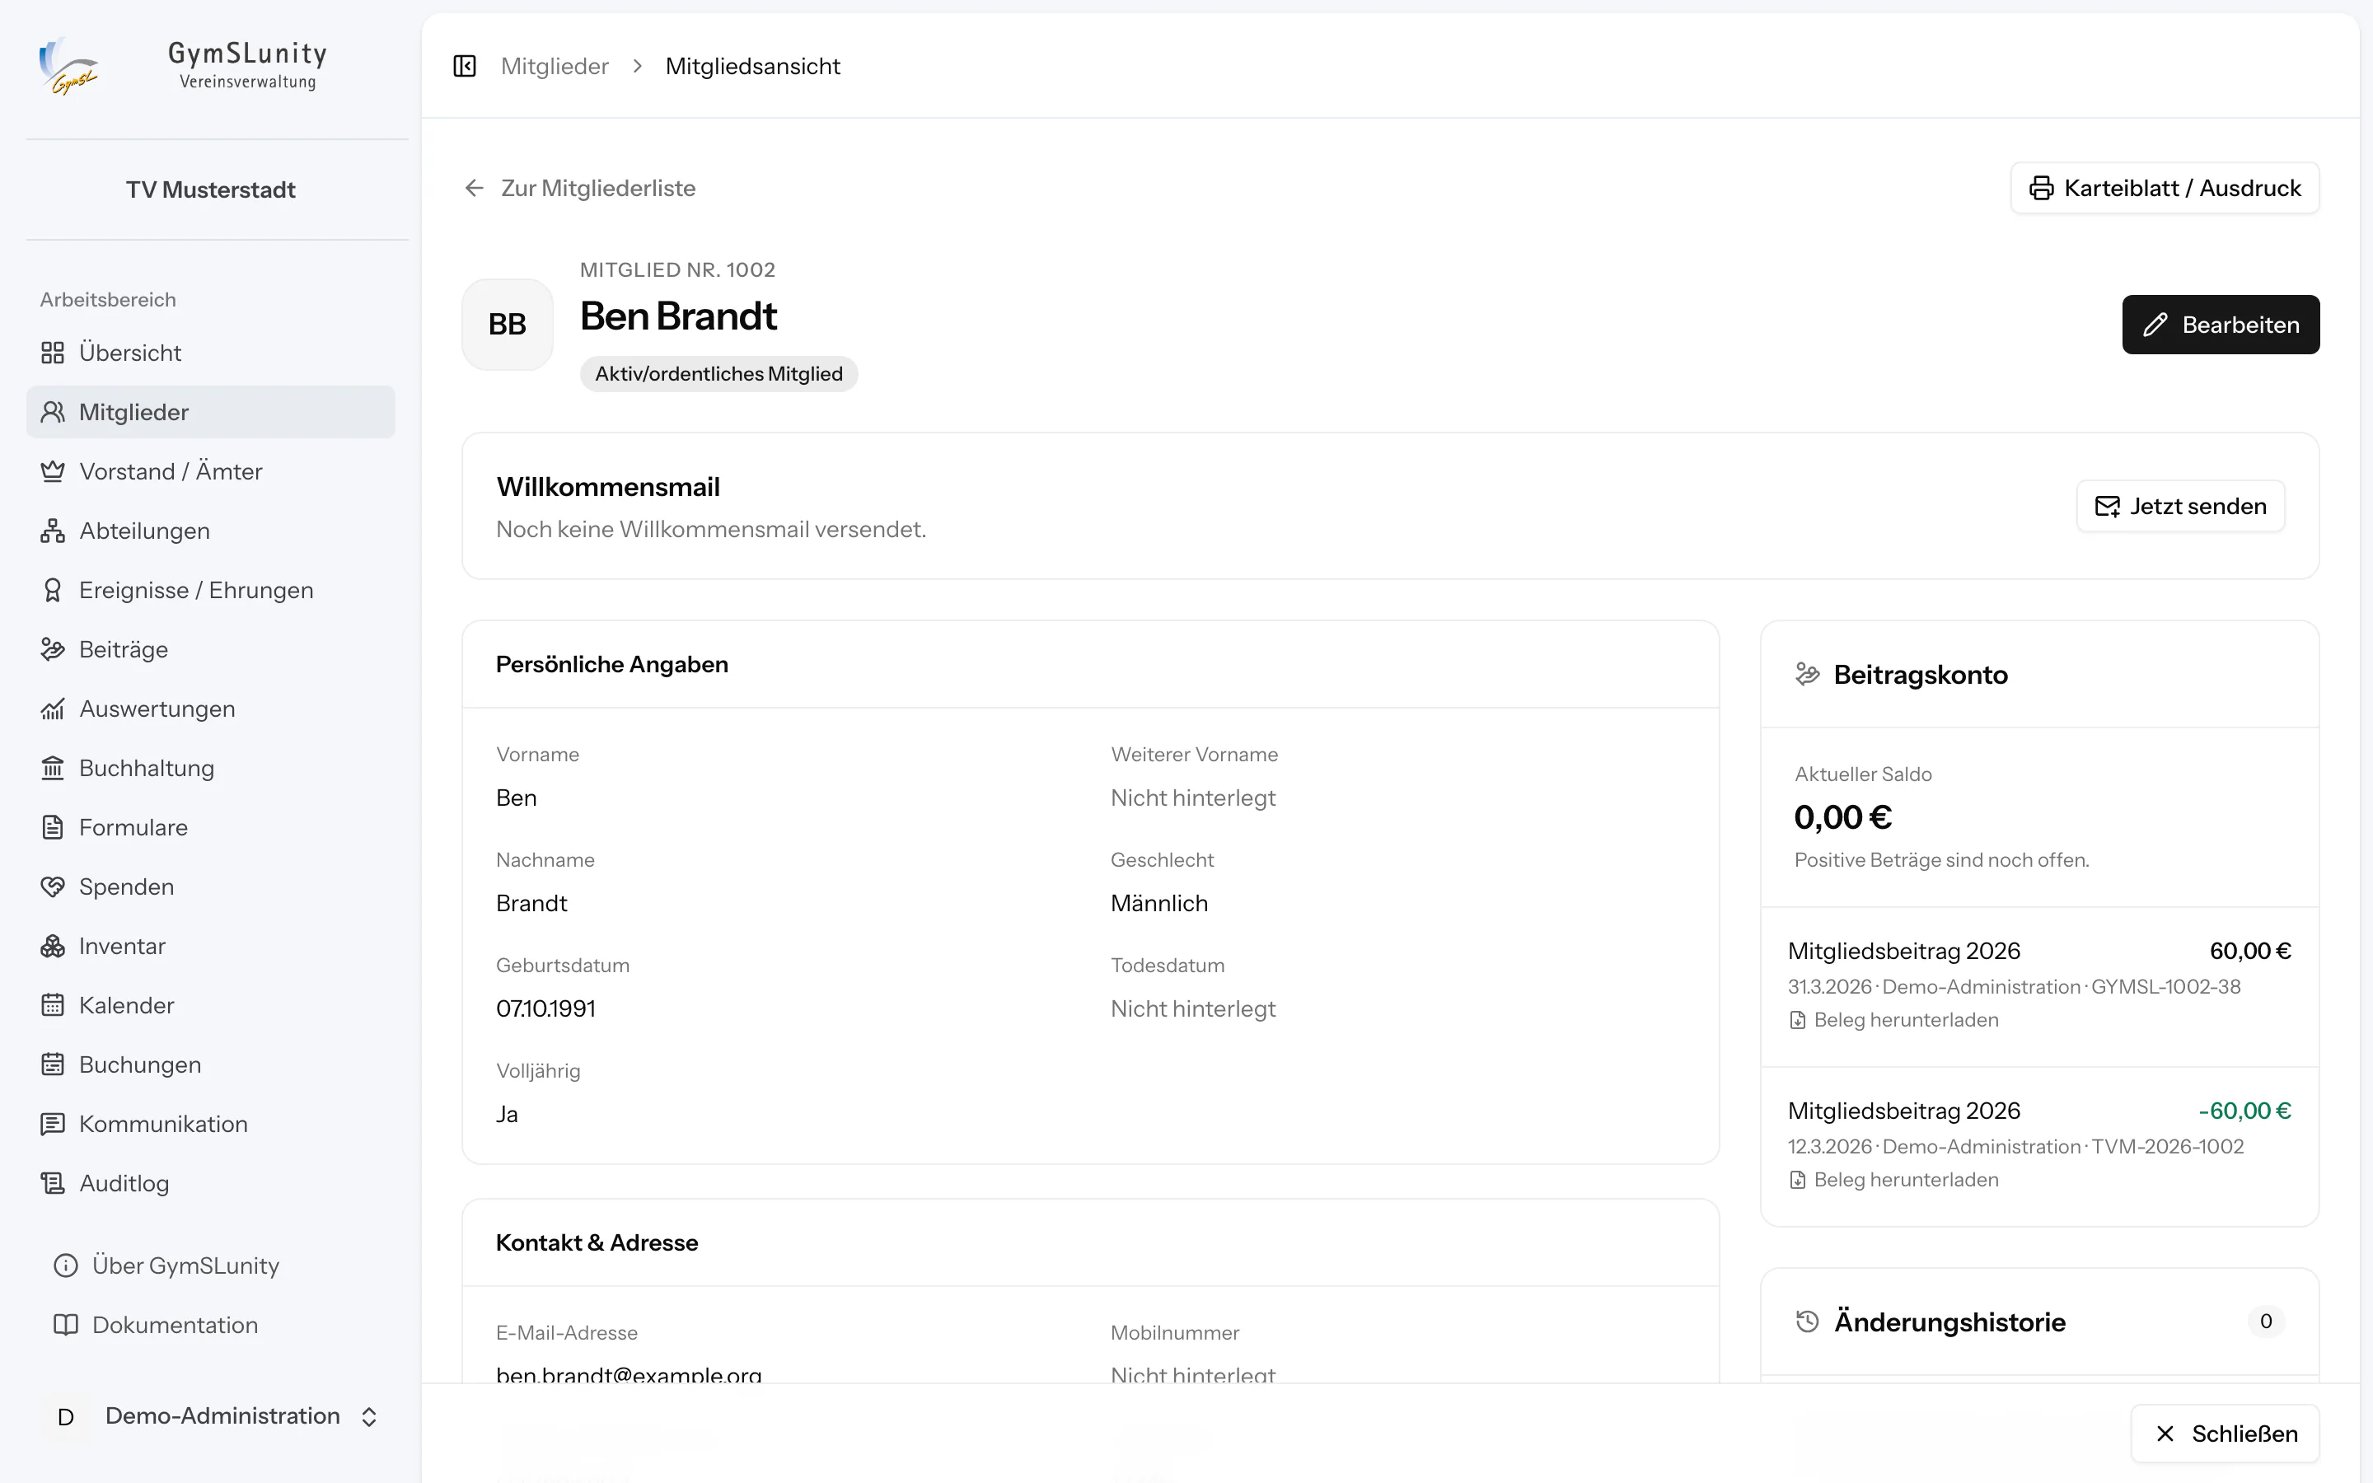Click the Männlich gender value
This screenshot has height=1483, width=2373.
click(1159, 903)
